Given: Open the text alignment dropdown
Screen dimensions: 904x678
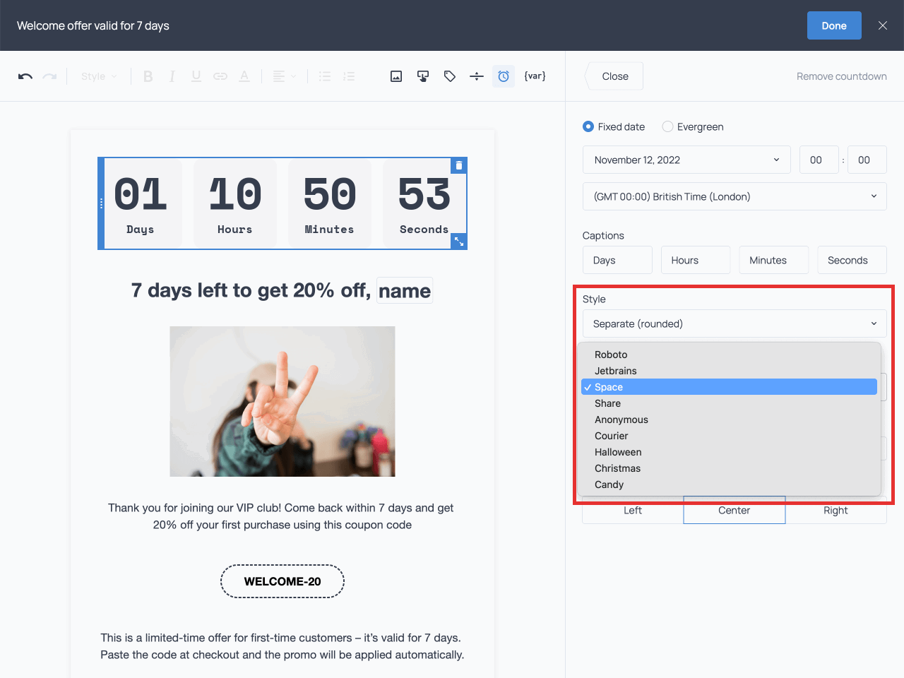Looking at the screenshot, I should point(285,76).
